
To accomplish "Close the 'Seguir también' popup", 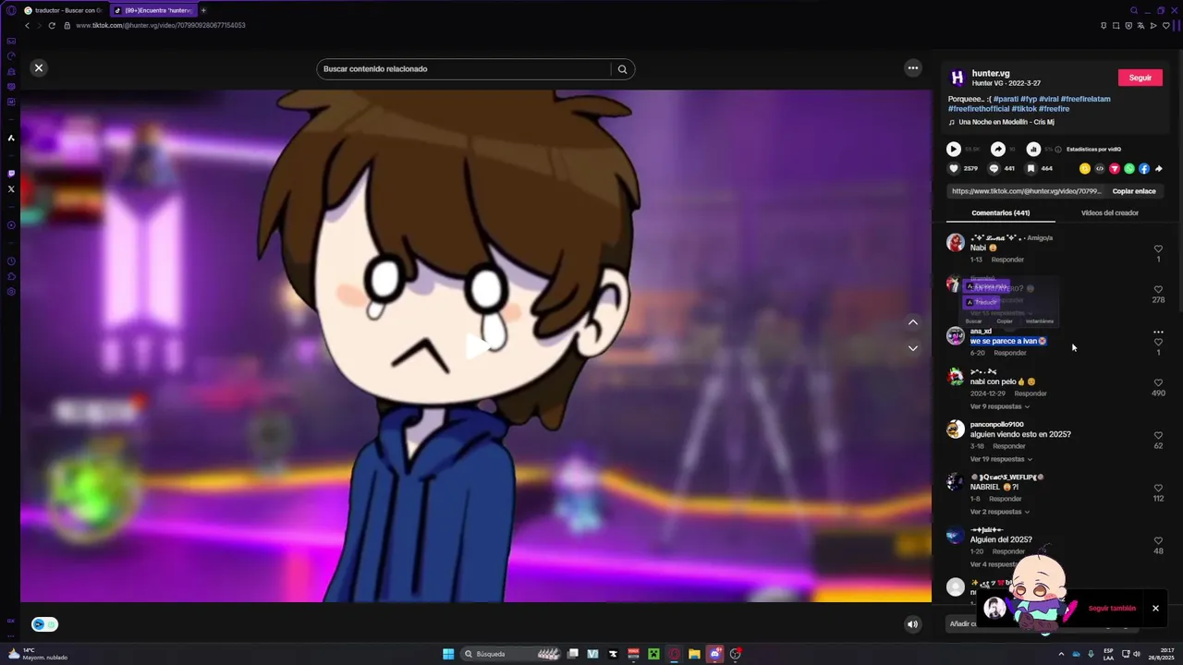I will click(x=1155, y=608).
